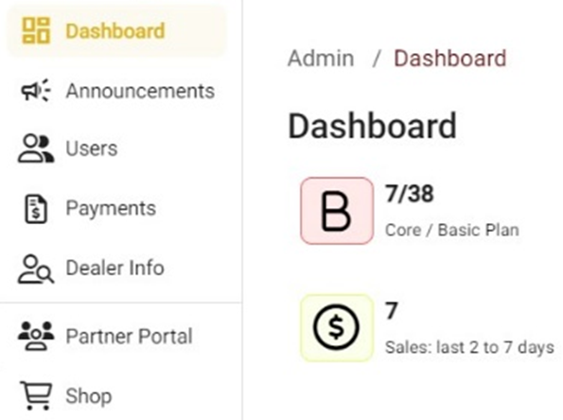
Task: Click the pink B plan tile icon
Action: [x=337, y=211]
